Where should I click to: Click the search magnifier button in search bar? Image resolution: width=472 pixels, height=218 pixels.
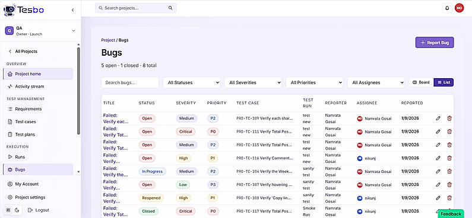[170, 8]
